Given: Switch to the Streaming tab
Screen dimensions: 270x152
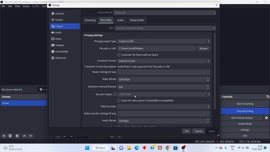Looking at the screenshot, I should click(x=90, y=20).
